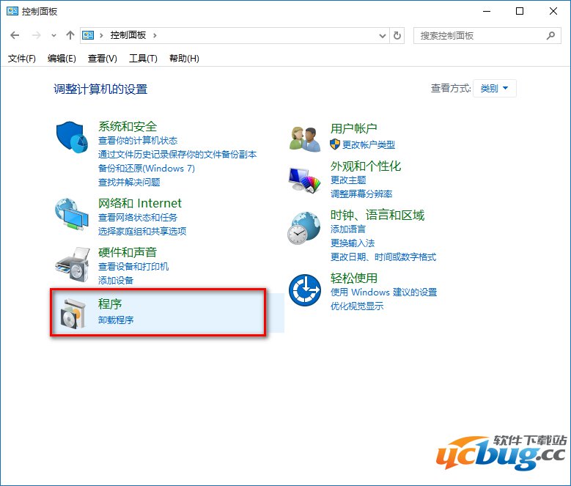Image resolution: width=571 pixels, height=486 pixels.
Task: Open the 工具(T) menu
Action: 143,59
